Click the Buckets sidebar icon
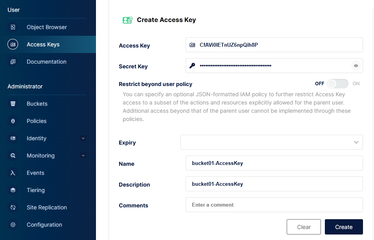This screenshot has width=374, height=240. coord(13,104)
